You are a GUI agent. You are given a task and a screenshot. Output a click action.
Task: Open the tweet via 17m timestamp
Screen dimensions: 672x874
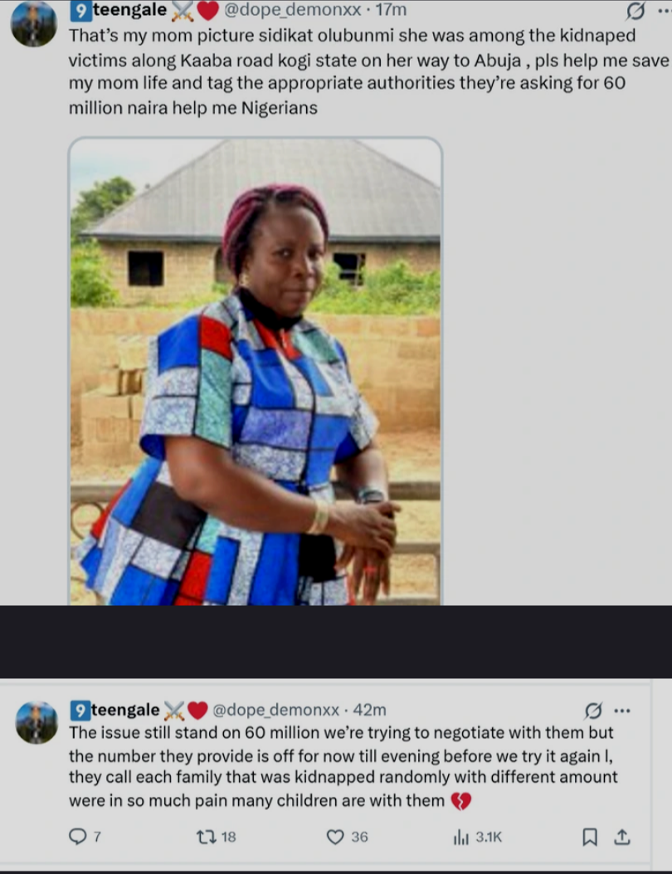click(391, 11)
